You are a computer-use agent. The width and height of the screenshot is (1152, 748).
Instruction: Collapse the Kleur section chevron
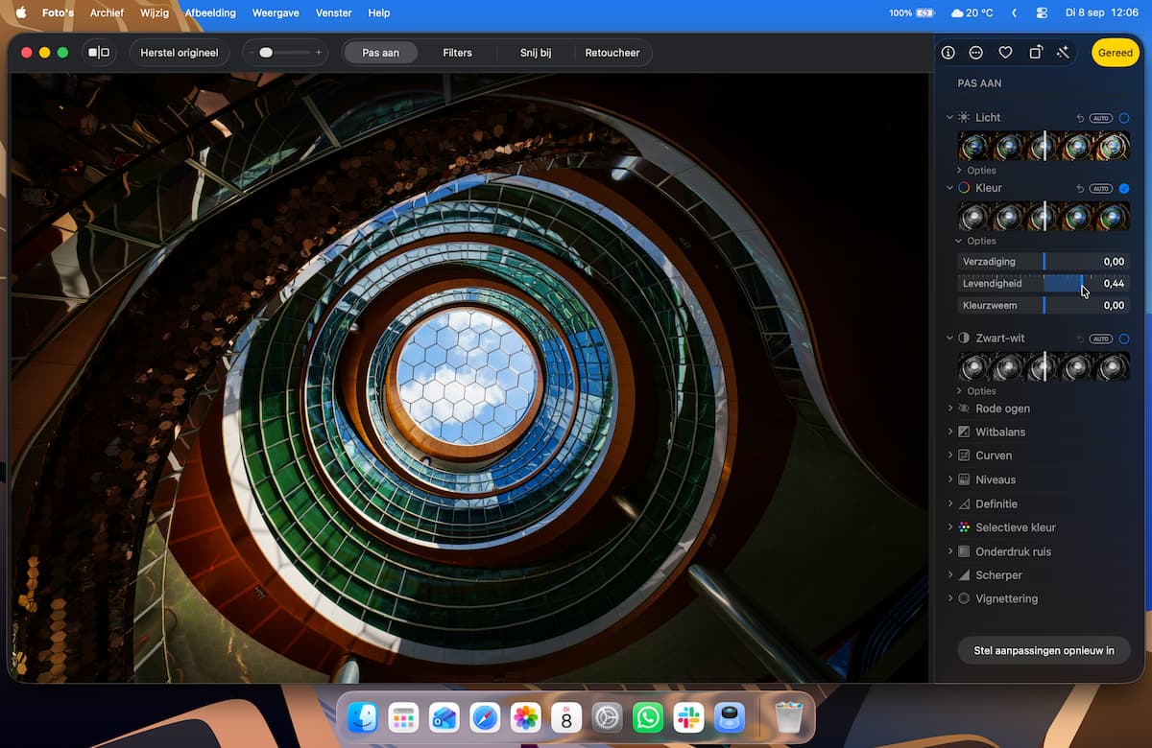click(x=949, y=188)
